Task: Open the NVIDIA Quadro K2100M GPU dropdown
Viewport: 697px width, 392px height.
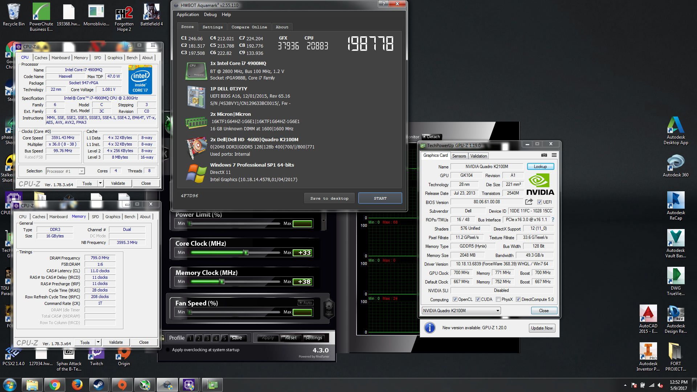Action: coord(461,311)
